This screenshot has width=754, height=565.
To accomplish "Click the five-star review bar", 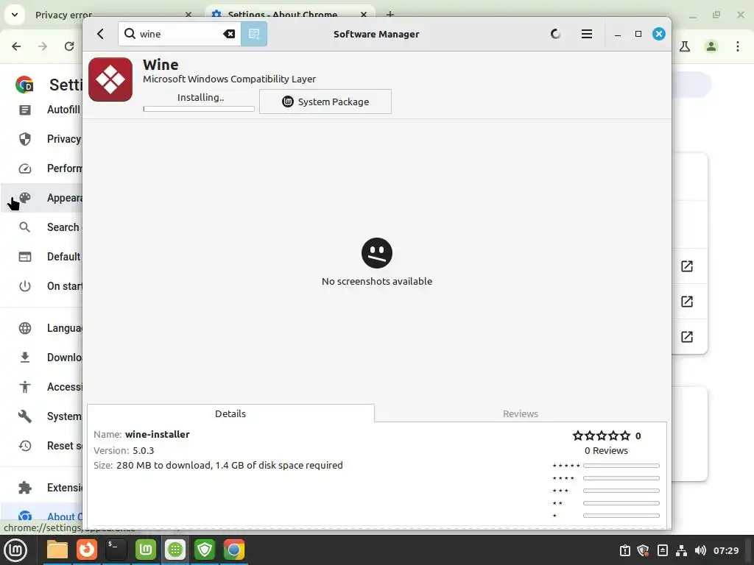I will [x=621, y=466].
